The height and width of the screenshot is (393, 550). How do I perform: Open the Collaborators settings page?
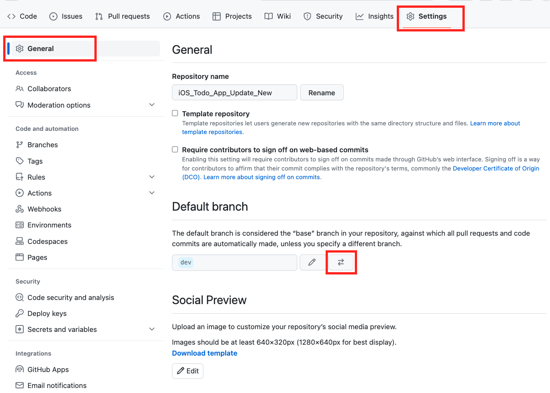click(x=49, y=89)
